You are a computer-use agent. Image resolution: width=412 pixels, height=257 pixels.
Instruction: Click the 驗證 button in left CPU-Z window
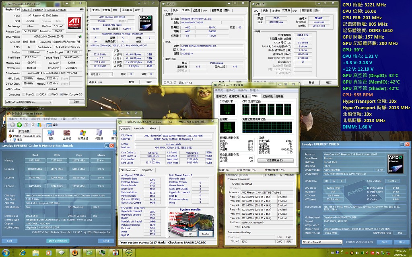pos(132,82)
